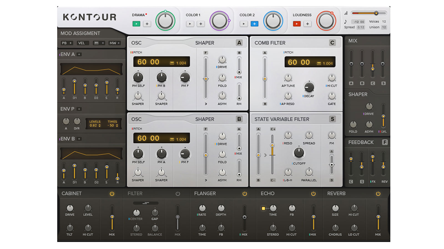This screenshot has width=444, height=249.
Task: Click the ENV B envelope graph display
Action: [x=91, y=154]
